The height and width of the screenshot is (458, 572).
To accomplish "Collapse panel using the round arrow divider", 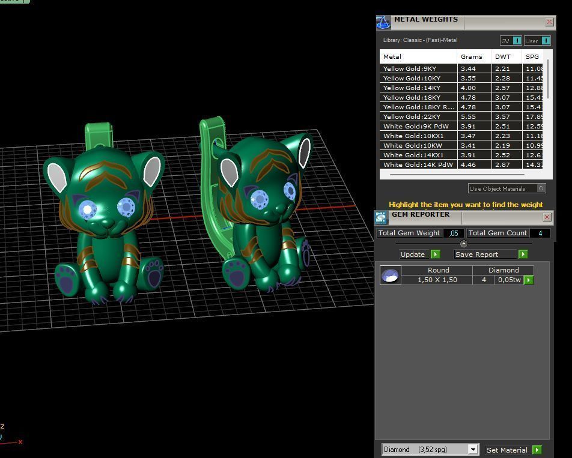I will point(464,244).
